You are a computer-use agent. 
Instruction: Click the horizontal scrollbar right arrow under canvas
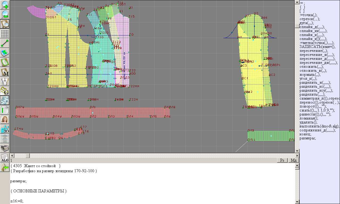click(292, 155)
